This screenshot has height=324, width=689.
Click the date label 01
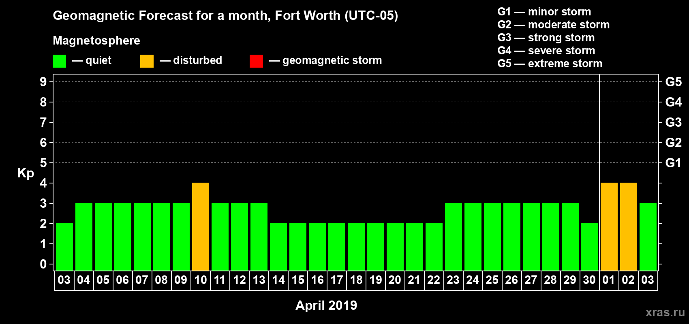[x=609, y=280]
